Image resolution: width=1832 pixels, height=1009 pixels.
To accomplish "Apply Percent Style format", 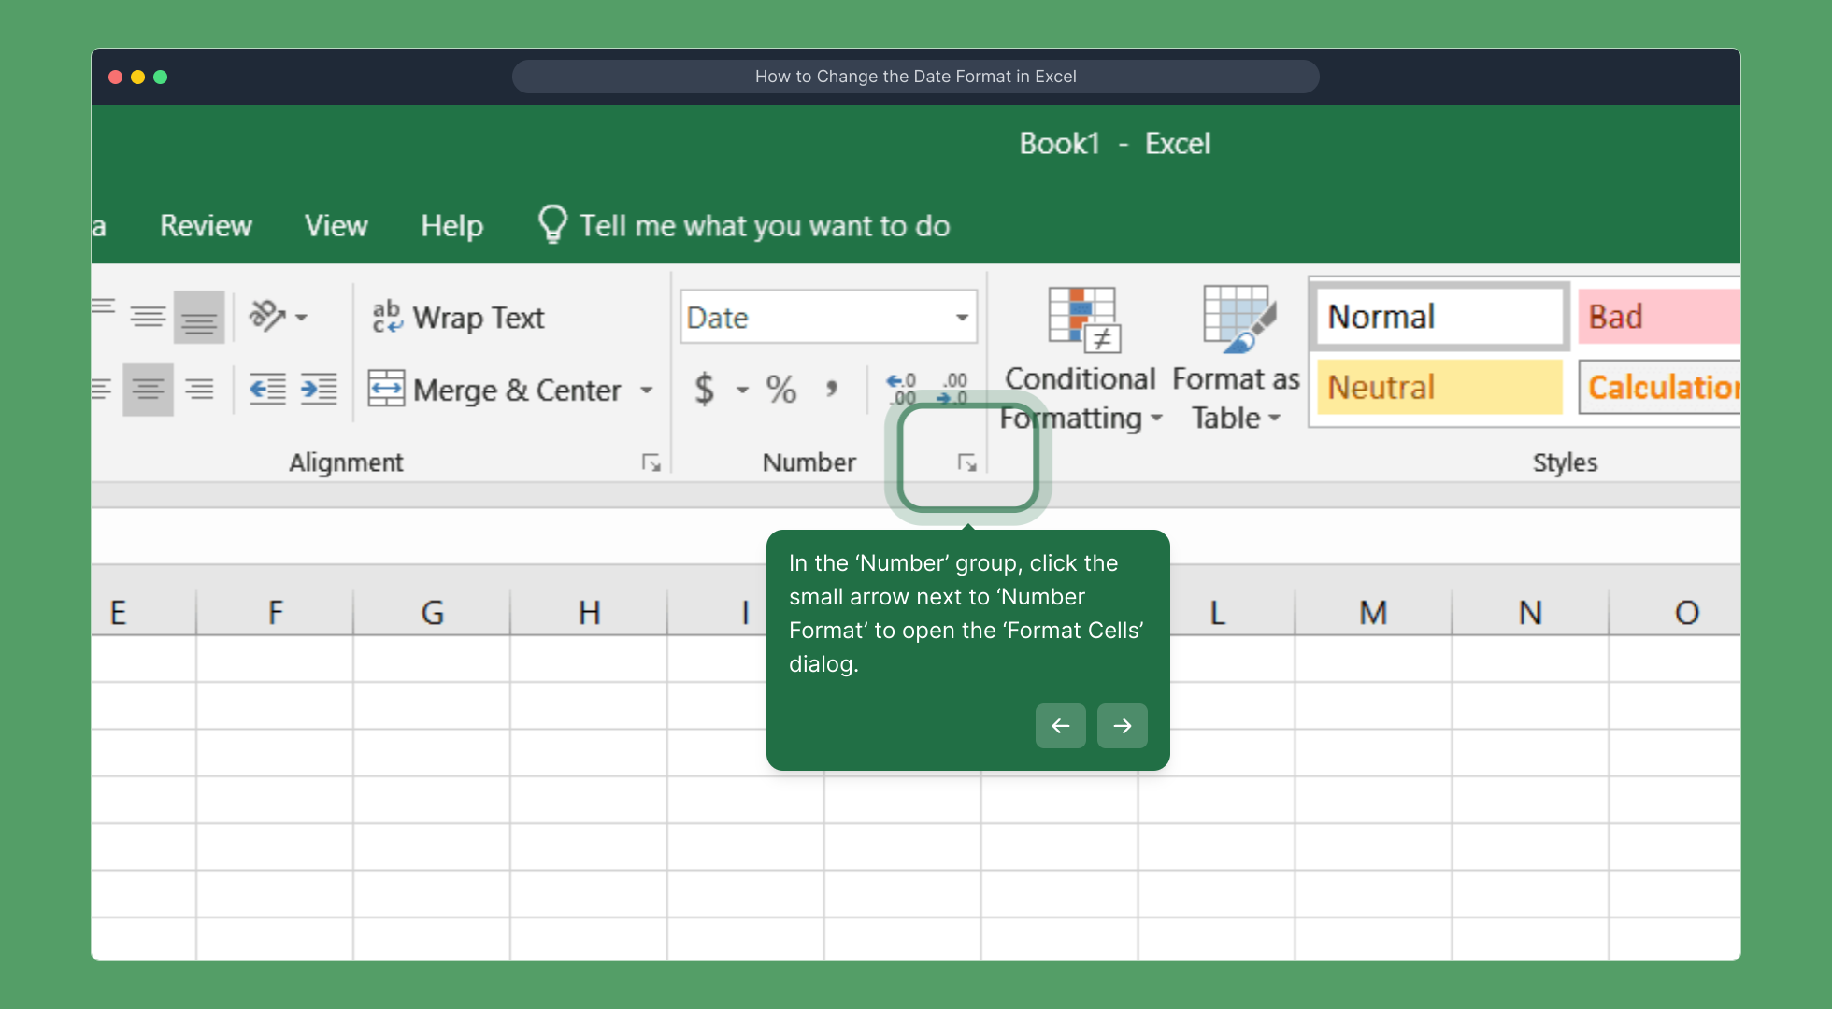I will 780,389.
